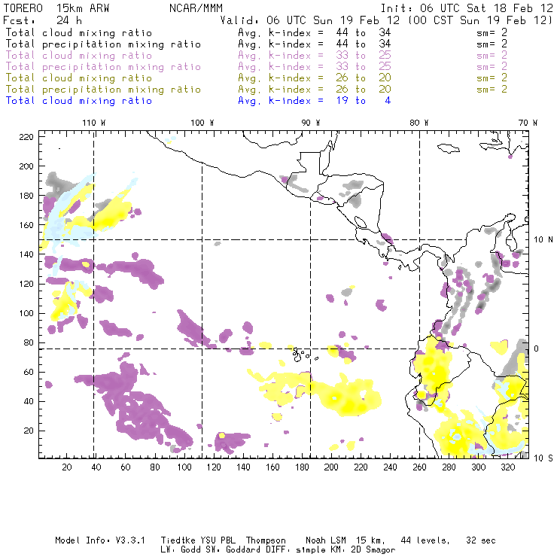This screenshot has width=557, height=557.
Task: Click the "110 W" longitude label
Action: [94, 123]
